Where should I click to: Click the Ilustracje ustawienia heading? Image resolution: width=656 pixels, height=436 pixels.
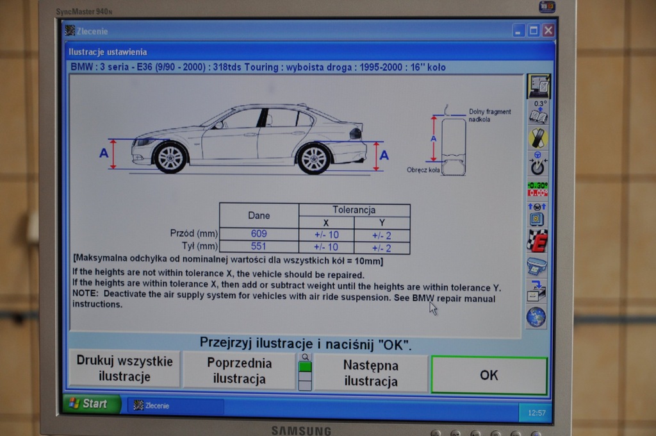pos(108,52)
